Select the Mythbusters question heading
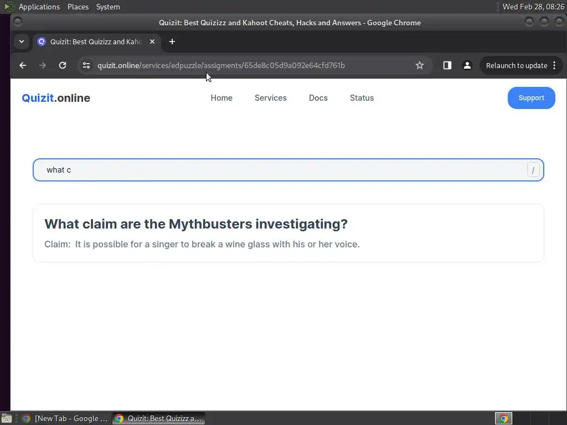The width and height of the screenshot is (567, 425). tap(196, 224)
